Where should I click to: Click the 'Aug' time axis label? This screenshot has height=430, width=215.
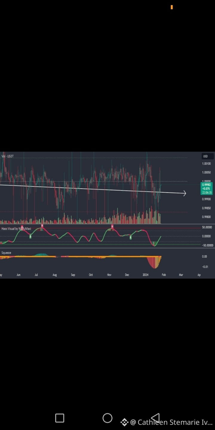pyautogui.click(x=55, y=275)
